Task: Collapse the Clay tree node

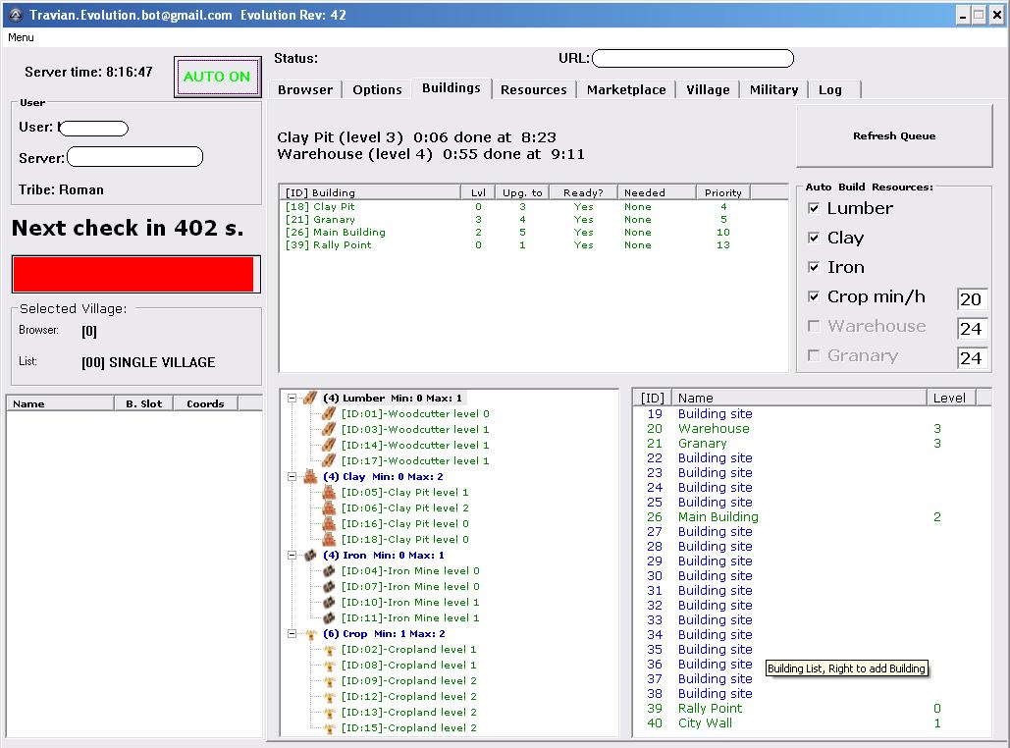Action: 292,477
